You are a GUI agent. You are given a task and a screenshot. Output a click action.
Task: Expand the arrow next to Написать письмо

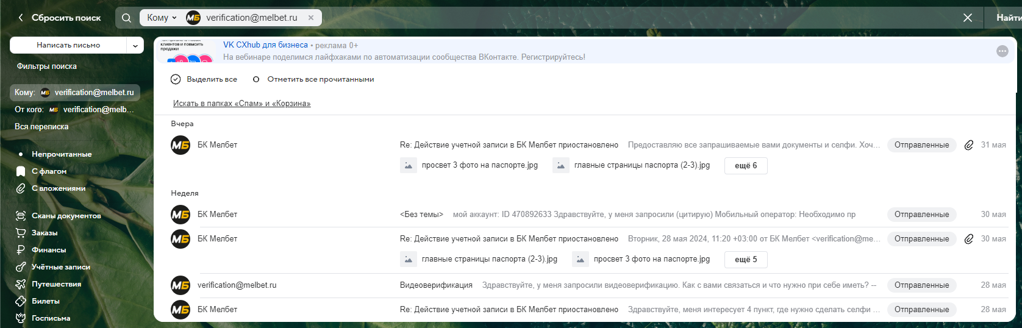[135, 45]
